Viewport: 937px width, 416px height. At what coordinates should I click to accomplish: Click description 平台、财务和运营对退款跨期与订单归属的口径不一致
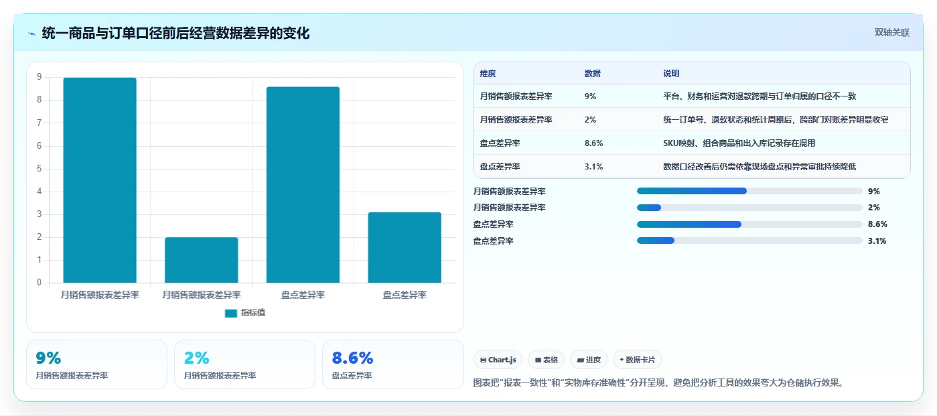(760, 96)
